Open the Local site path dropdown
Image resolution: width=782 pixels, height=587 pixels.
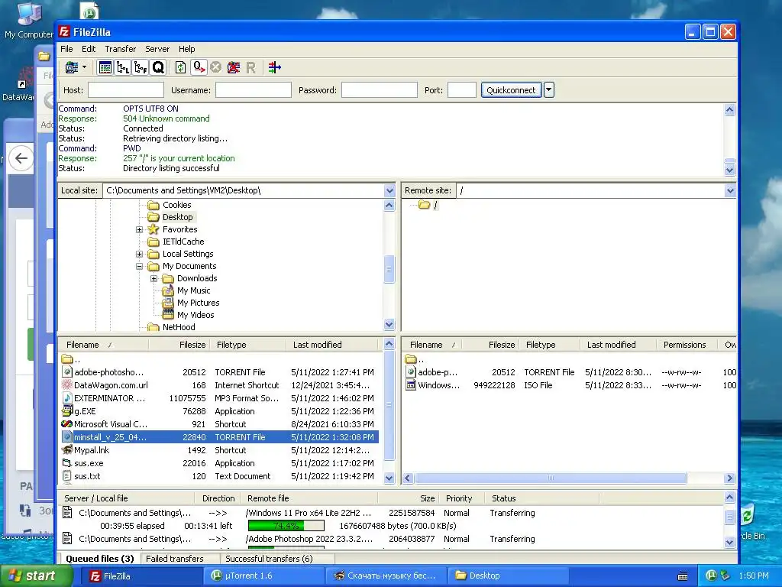pyautogui.click(x=389, y=190)
